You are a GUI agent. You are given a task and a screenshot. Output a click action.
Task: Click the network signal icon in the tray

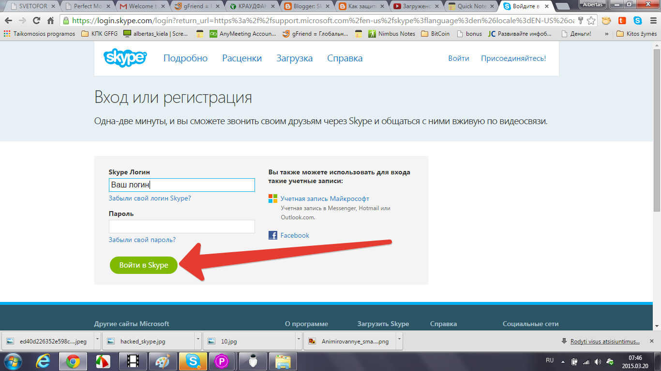coord(586,361)
